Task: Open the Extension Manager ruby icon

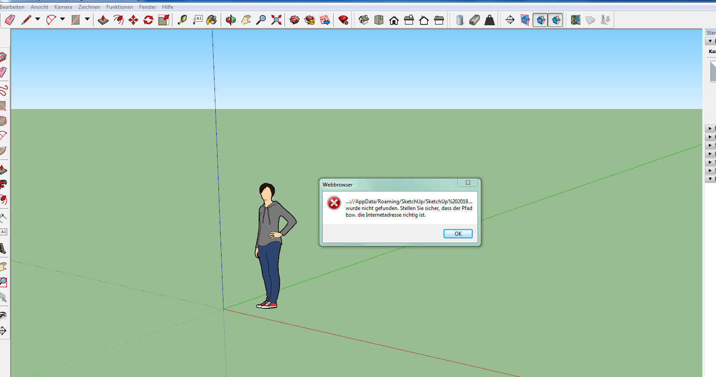Action: pos(343,20)
